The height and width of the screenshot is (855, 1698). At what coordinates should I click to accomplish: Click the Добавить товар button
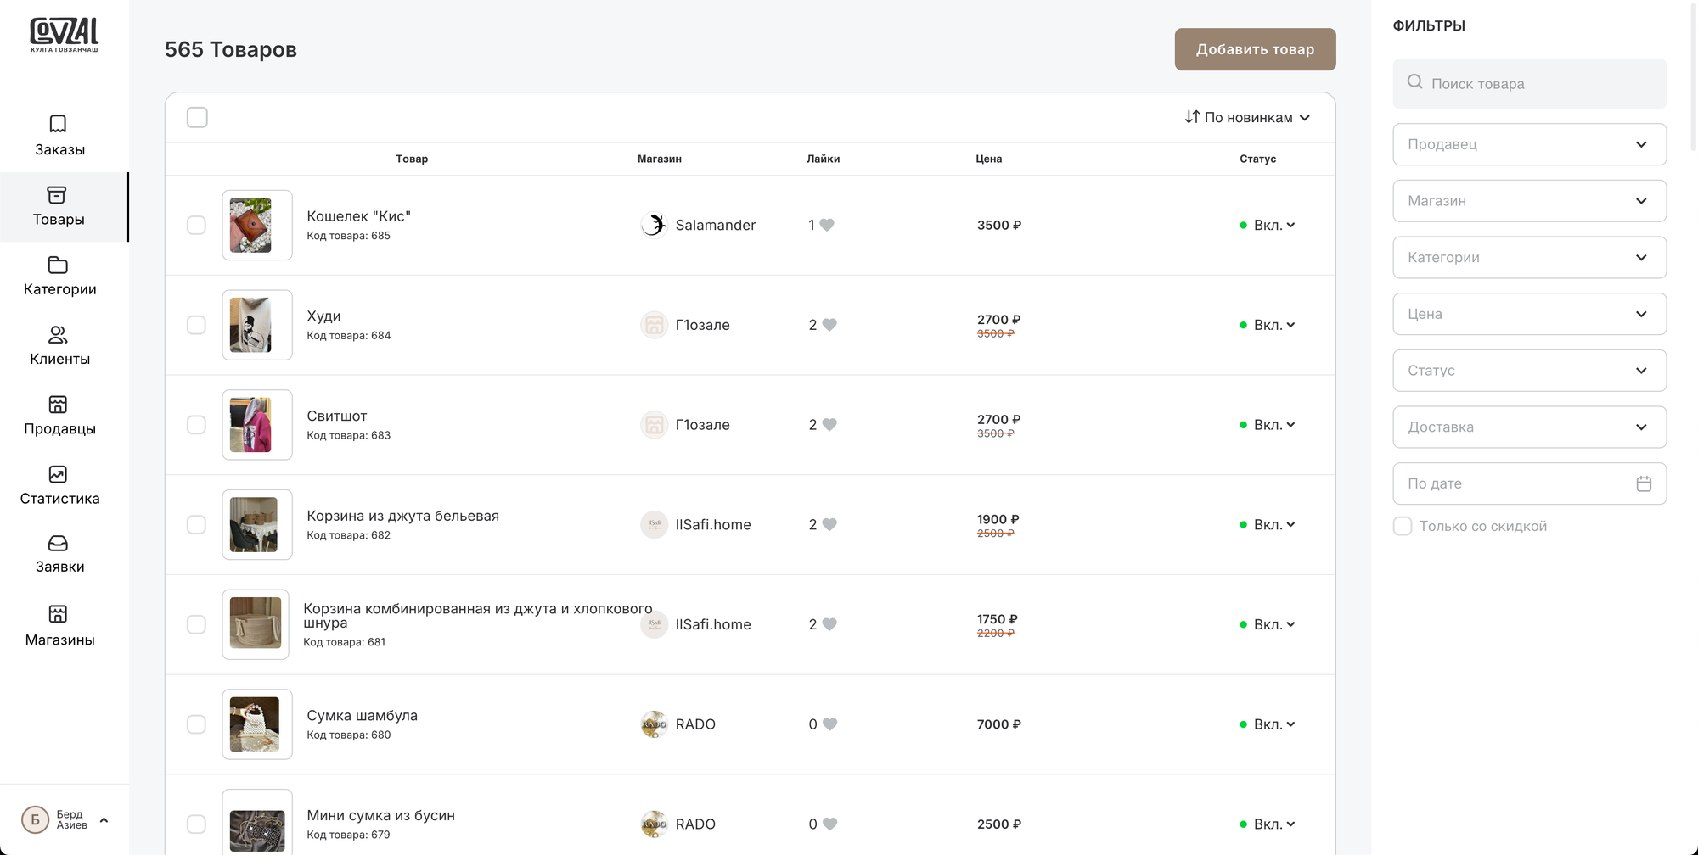[1255, 49]
